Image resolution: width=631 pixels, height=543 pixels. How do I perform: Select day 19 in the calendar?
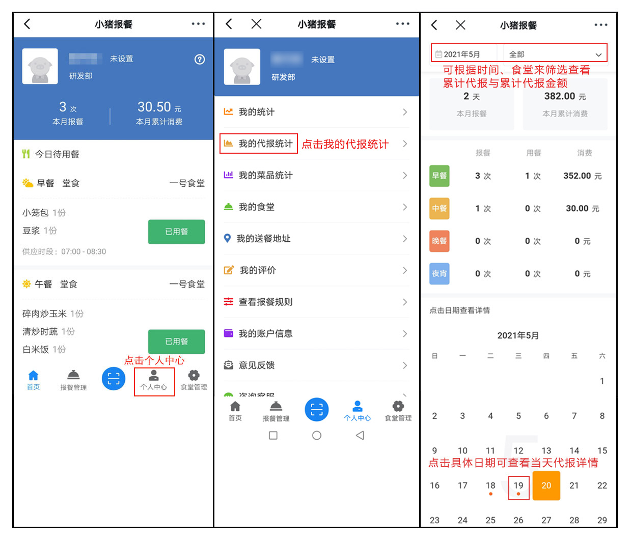[x=518, y=487]
